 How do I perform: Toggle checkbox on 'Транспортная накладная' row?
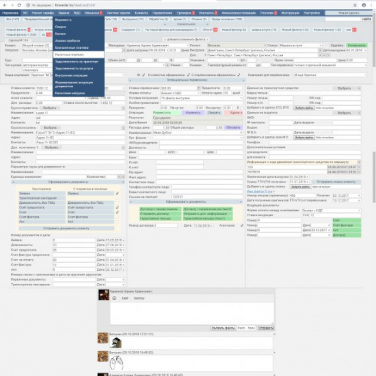(x=117, y=198)
